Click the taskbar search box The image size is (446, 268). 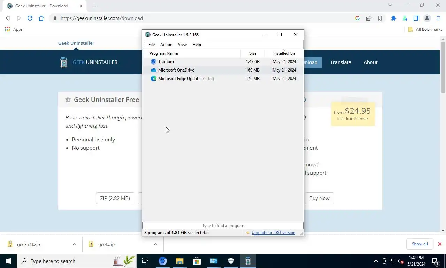coord(77,261)
